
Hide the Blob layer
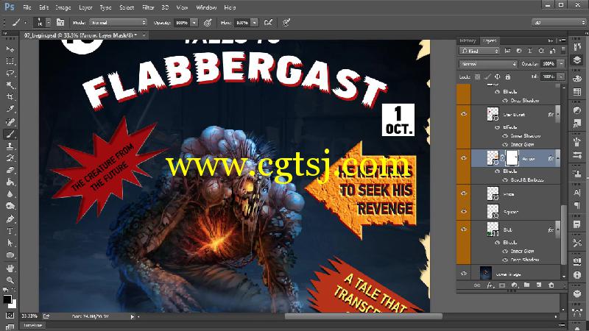click(464, 229)
